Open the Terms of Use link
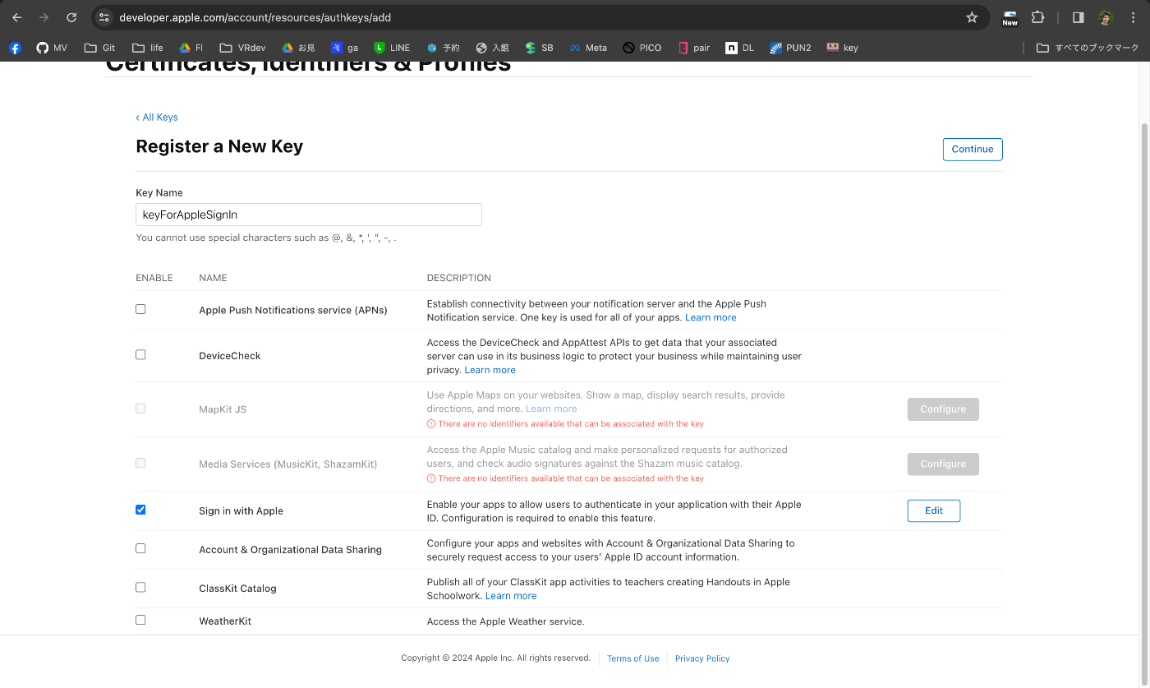Viewport: 1150px width, 688px height. point(632,658)
